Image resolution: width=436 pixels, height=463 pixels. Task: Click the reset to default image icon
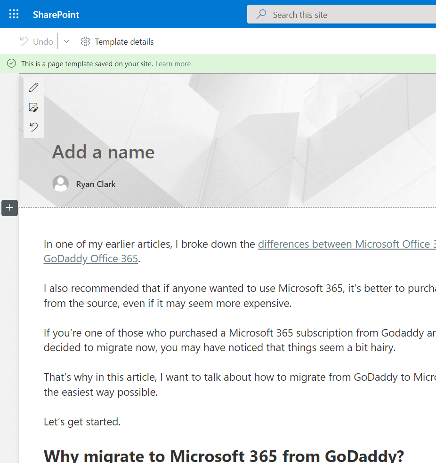(x=34, y=127)
